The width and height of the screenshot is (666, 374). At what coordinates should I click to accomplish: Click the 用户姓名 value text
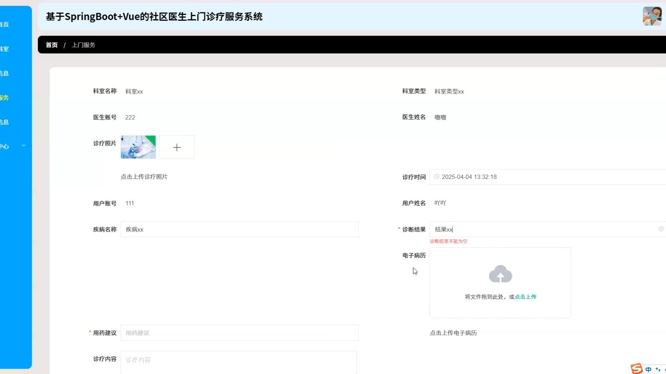tap(440, 203)
